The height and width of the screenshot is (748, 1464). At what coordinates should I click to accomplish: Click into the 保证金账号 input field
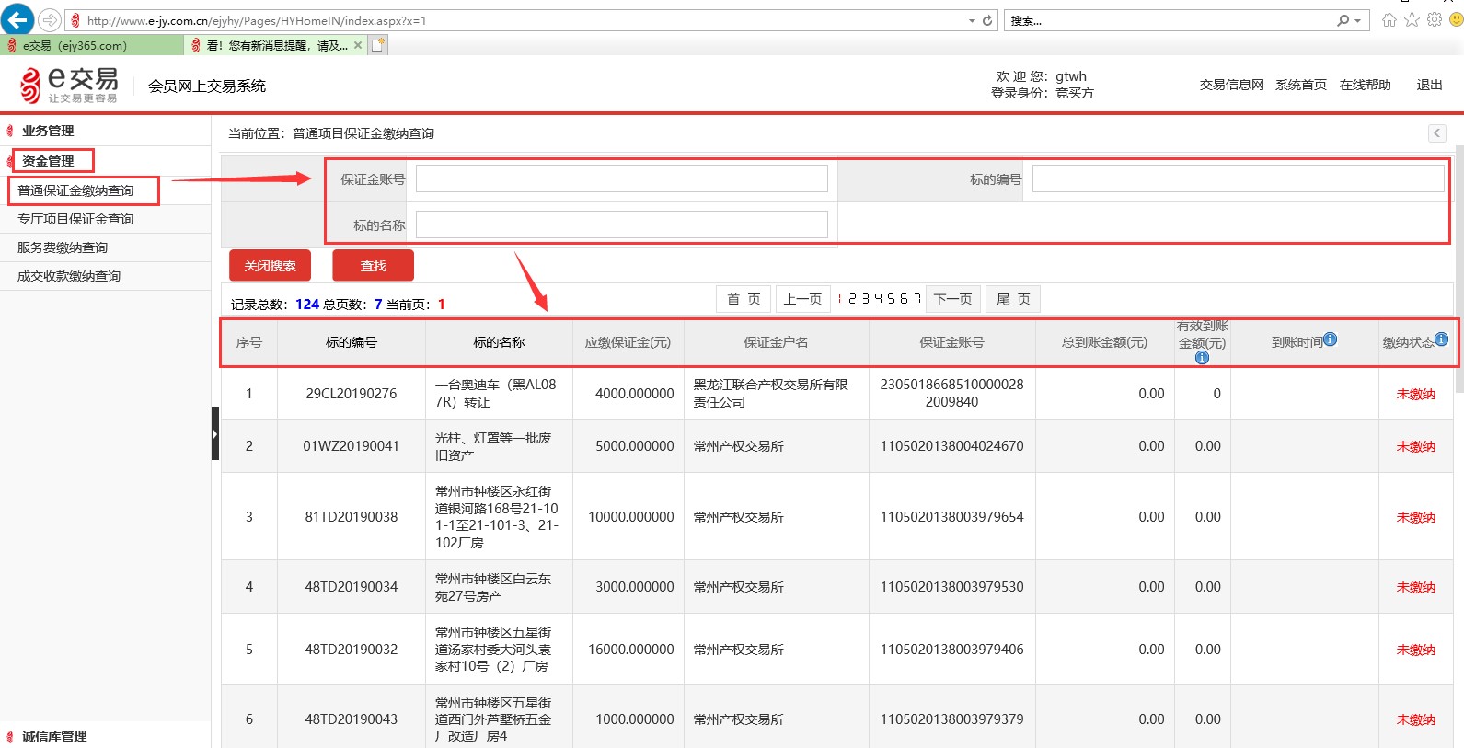point(621,178)
